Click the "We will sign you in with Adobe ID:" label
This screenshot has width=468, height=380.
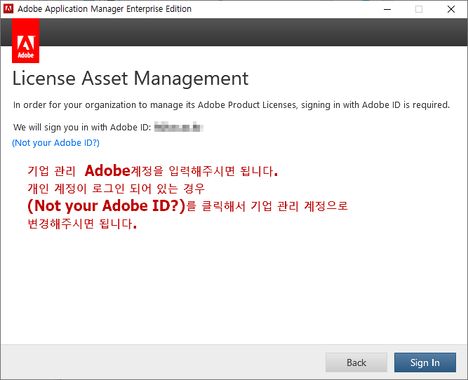click(x=82, y=128)
